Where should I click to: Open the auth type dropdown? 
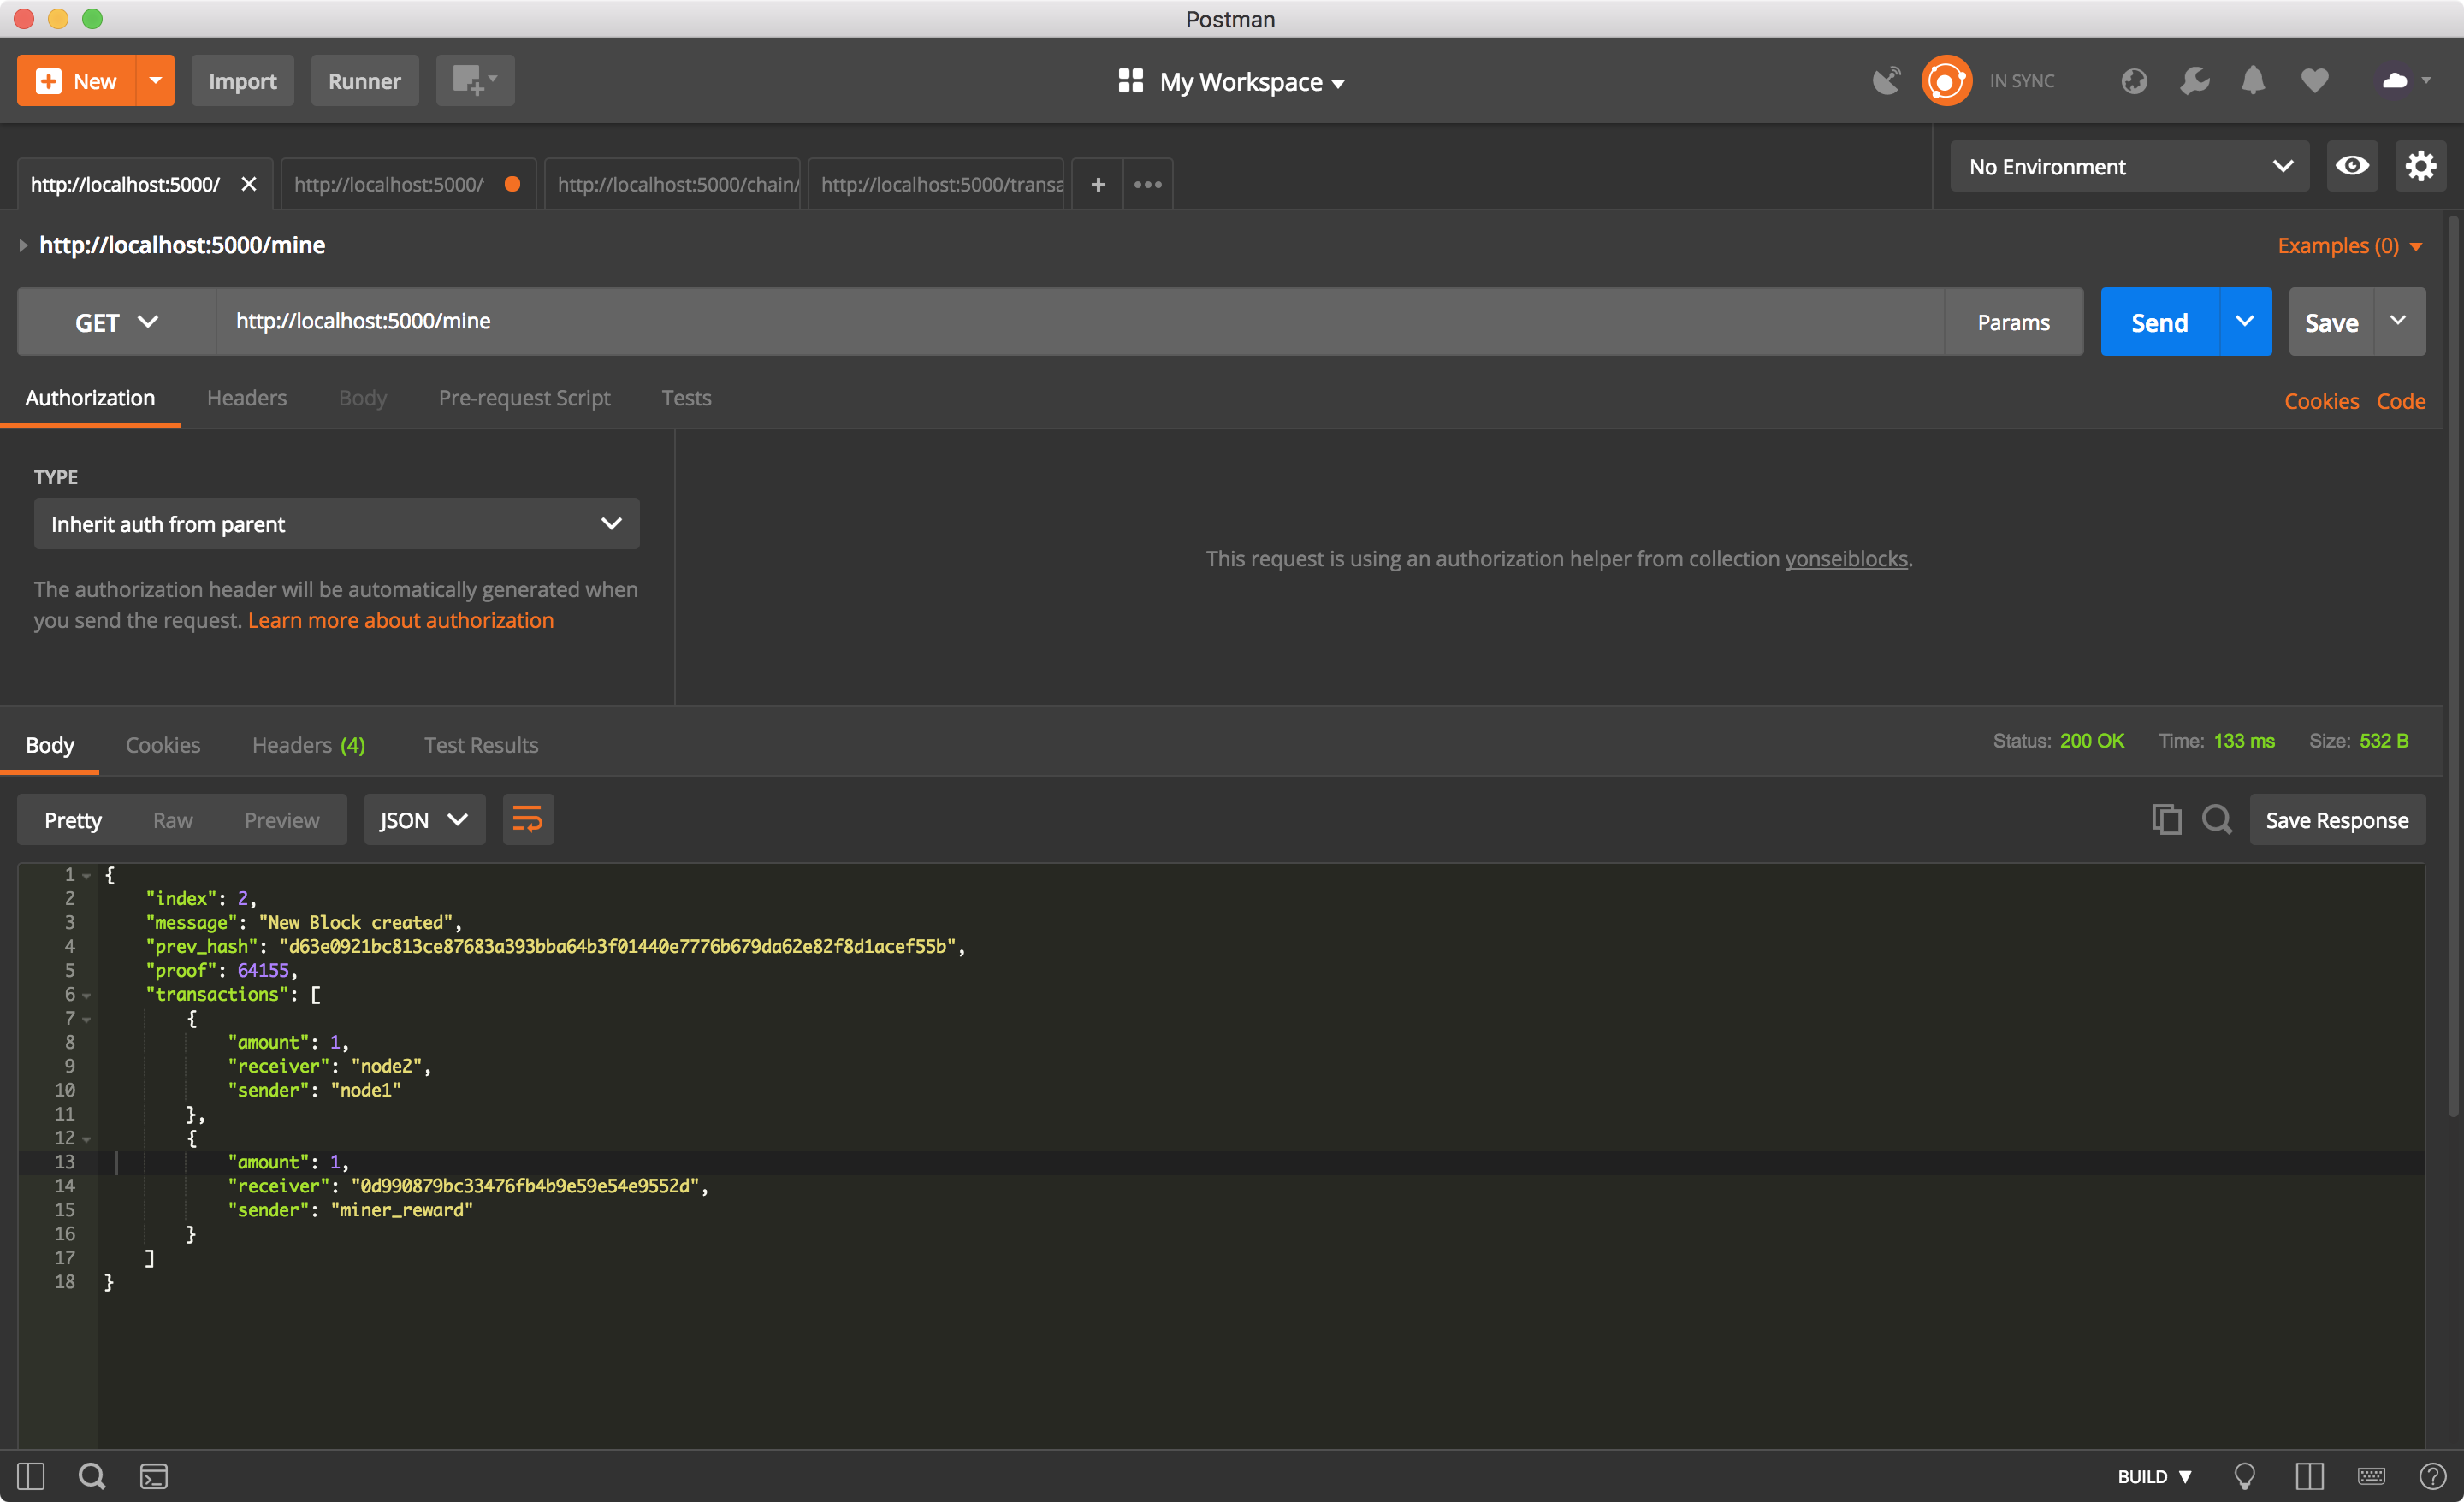pos(336,524)
